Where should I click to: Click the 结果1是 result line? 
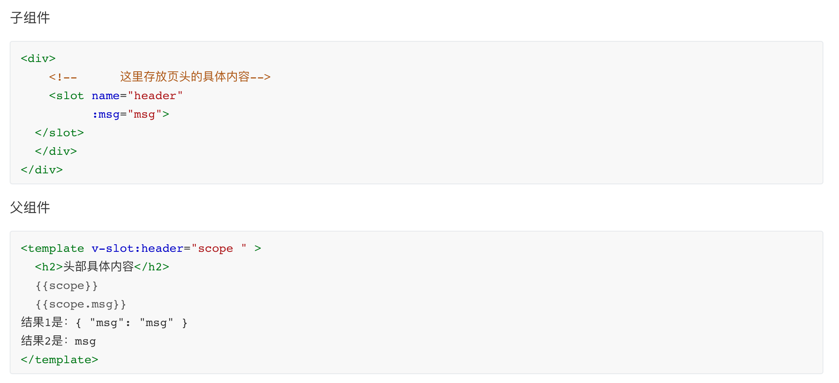[104, 323]
